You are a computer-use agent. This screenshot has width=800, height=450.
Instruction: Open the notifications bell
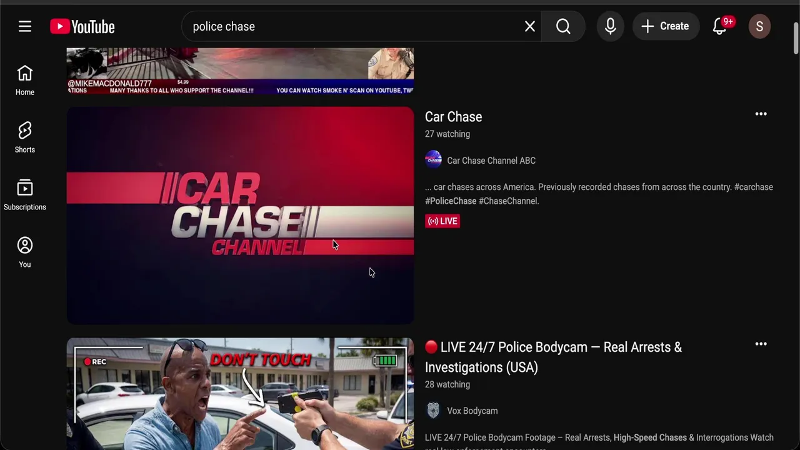pos(720,26)
